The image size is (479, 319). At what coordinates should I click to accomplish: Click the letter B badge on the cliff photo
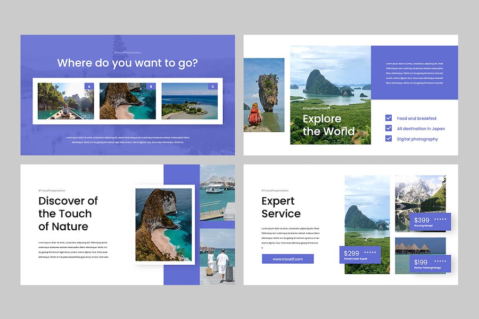(x=151, y=86)
